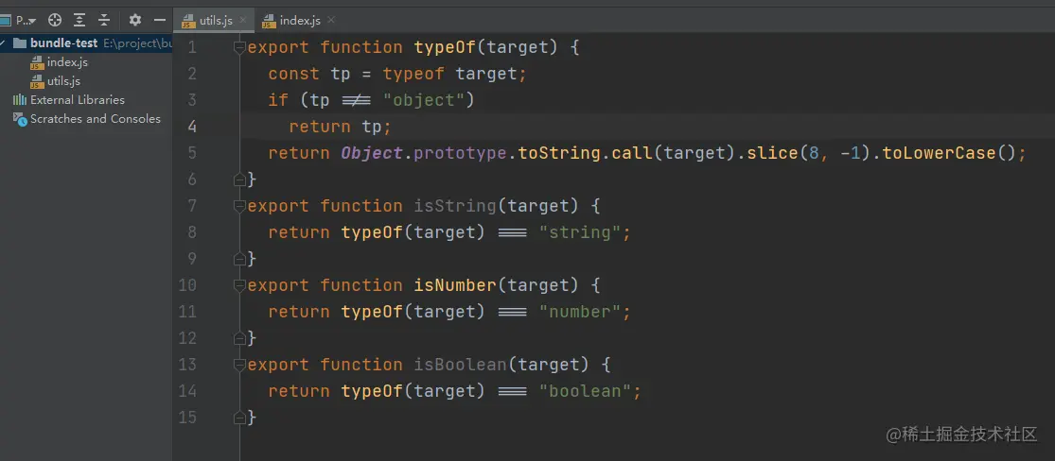The width and height of the screenshot is (1055, 461).
Task: Click the "object" string literal on line 3
Action: pyautogui.click(x=423, y=100)
